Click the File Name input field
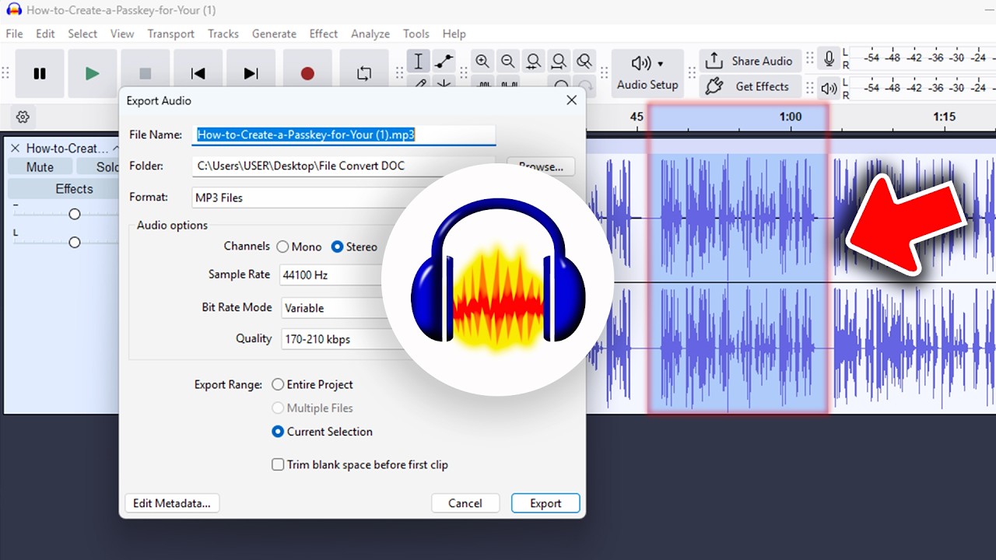 click(343, 135)
